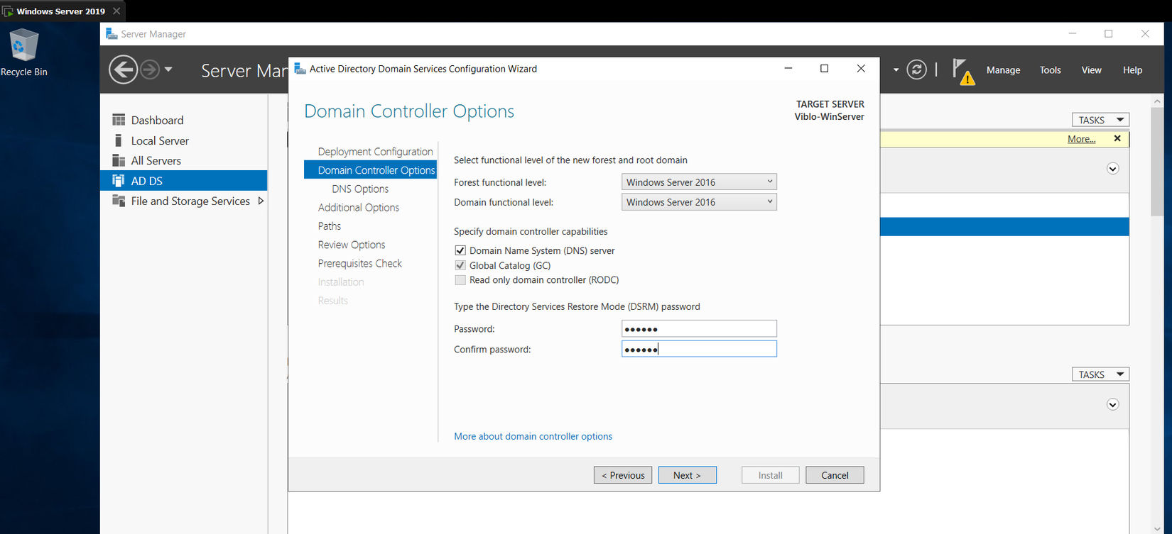Toggle the Global Catalog (GC) checkbox
The height and width of the screenshot is (534, 1172).
pyautogui.click(x=460, y=265)
